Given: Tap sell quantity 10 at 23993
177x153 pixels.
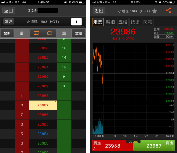Looking at the screenshot, I should click(64, 48).
